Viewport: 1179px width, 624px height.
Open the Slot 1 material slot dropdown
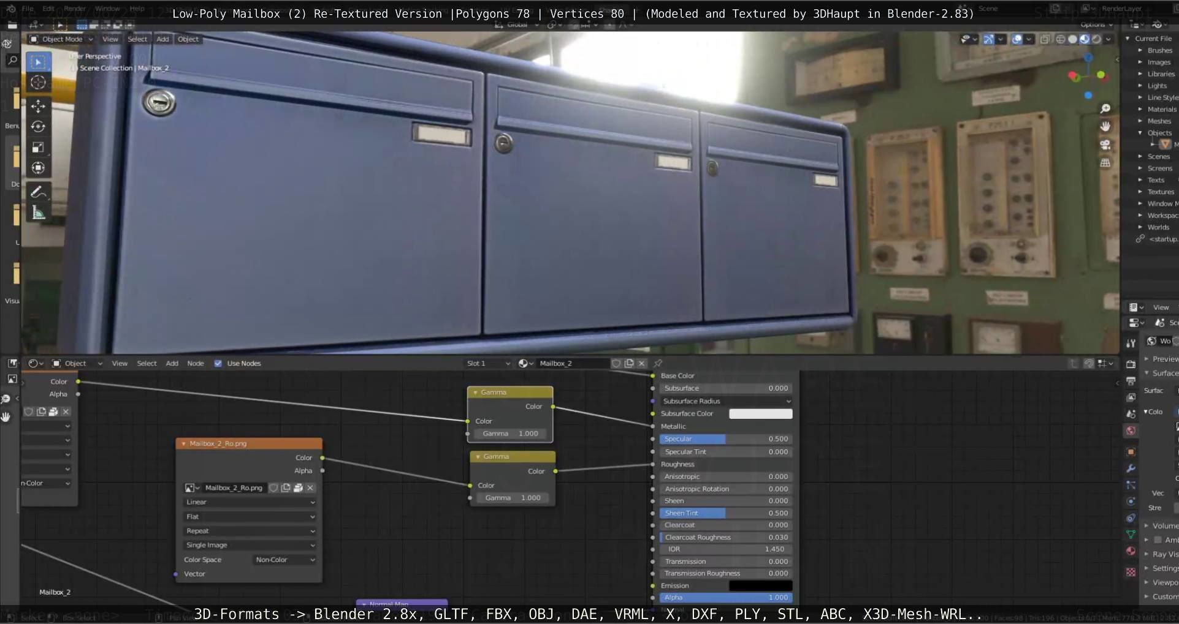coord(488,363)
